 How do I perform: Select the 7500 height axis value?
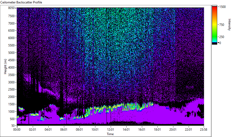click(11, 16)
